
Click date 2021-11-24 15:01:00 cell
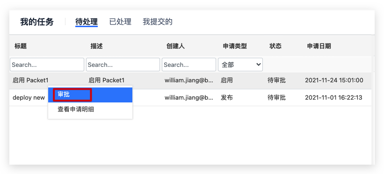(x=334, y=80)
